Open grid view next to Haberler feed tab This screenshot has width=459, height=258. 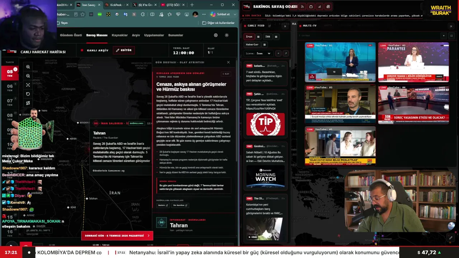coord(264,44)
